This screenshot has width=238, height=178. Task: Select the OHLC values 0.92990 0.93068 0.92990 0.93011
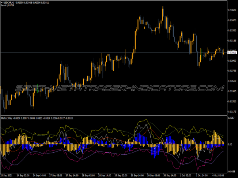point(33,3)
